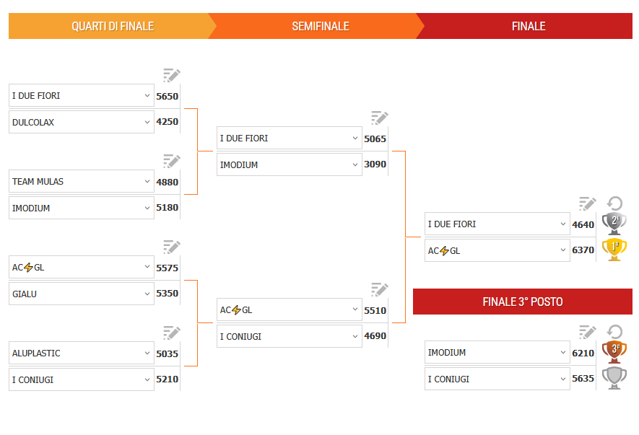Click the Finale 3° Posto red header
Image resolution: width=639 pixels, height=435 pixels.
tap(522, 302)
